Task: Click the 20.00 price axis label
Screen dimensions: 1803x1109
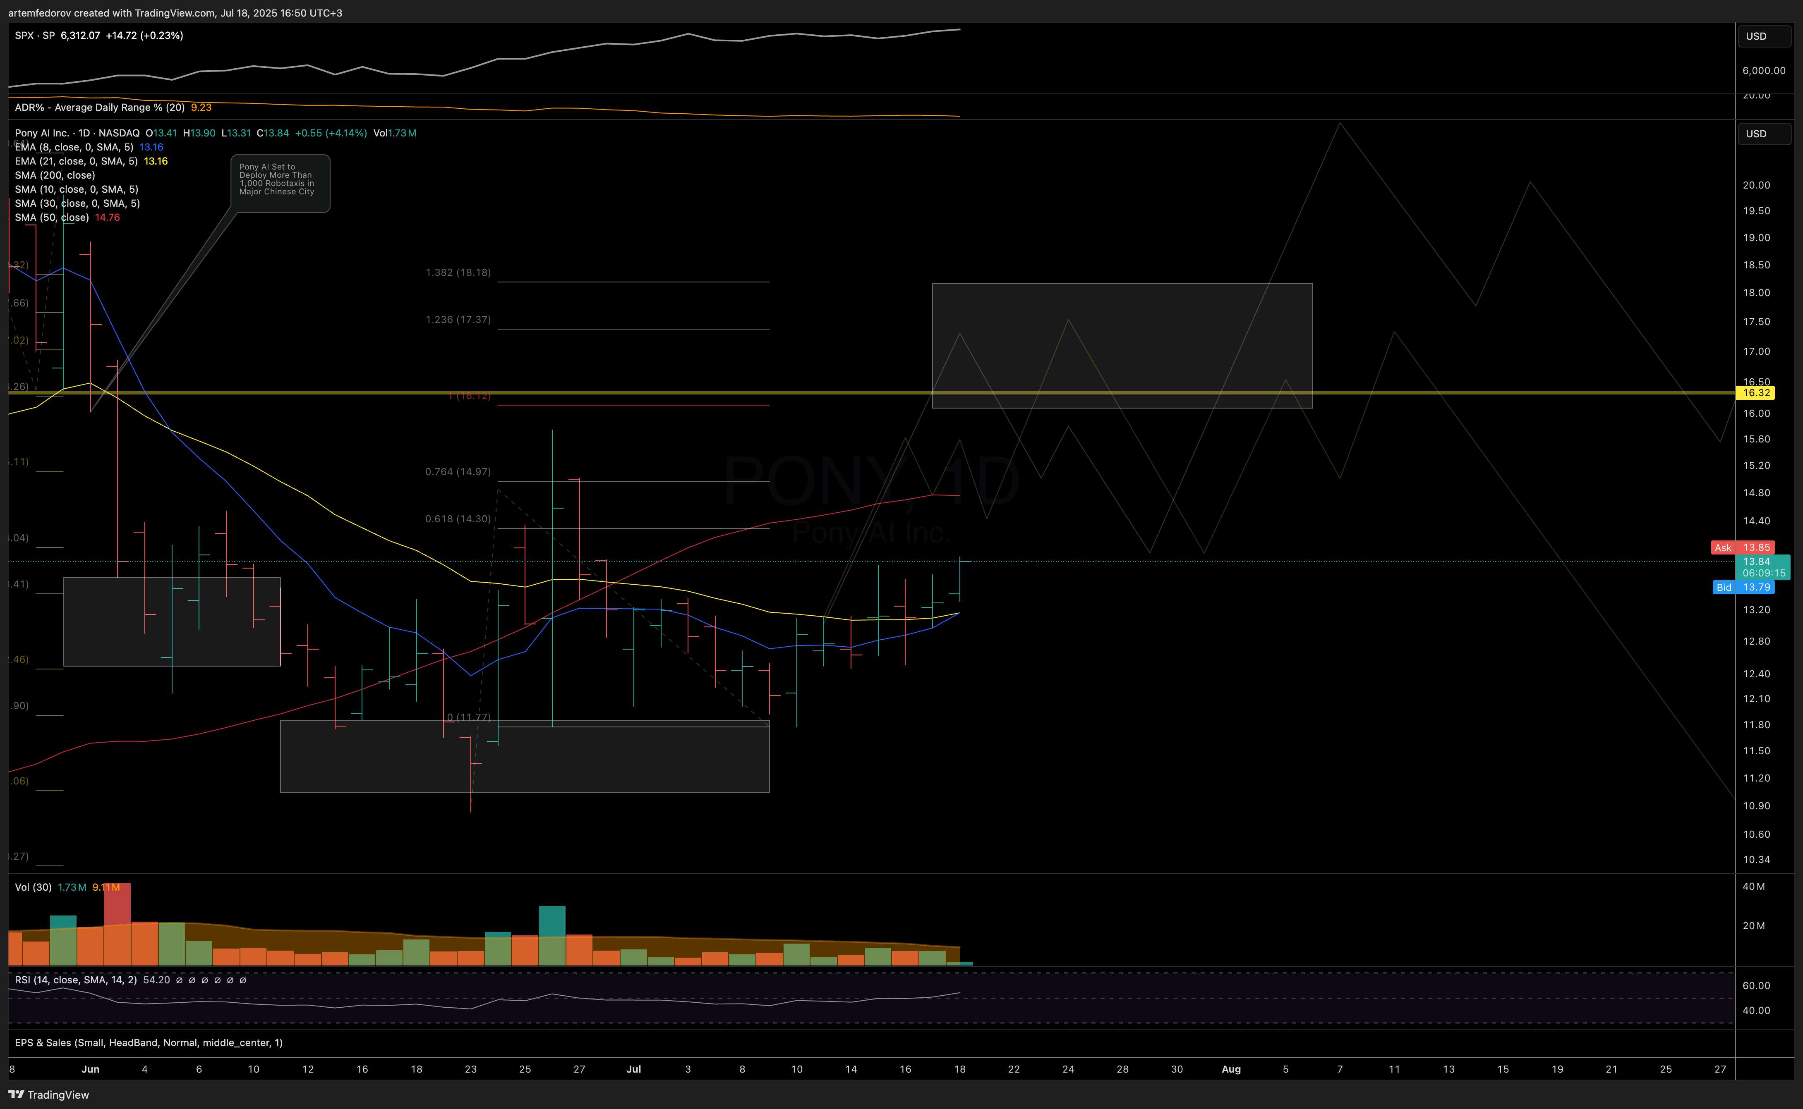Action: (x=1756, y=185)
